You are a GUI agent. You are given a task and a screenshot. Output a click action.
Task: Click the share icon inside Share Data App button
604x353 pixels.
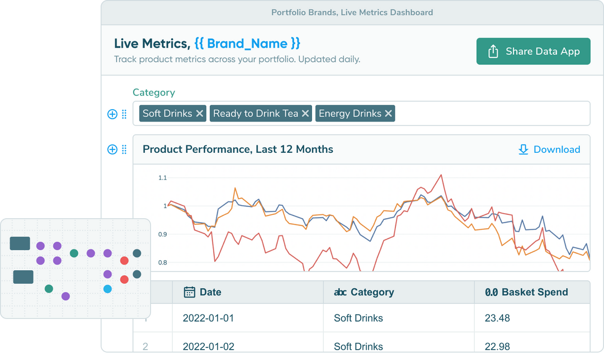coord(493,50)
